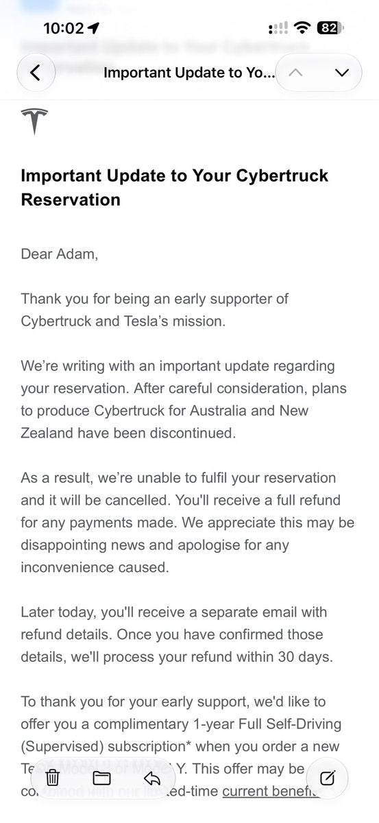
Task: Go back using the left chevron button
Action: tap(36, 72)
